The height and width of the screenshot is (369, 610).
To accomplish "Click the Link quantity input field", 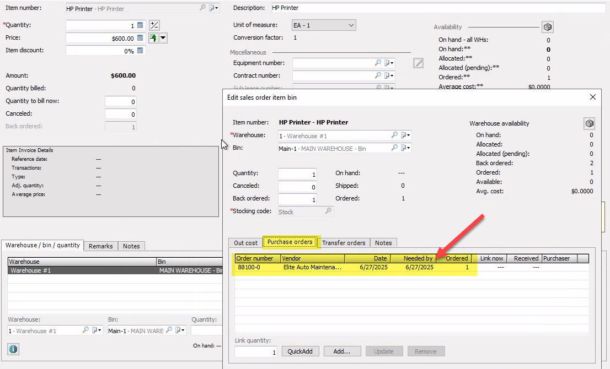I will click(256, 352).
